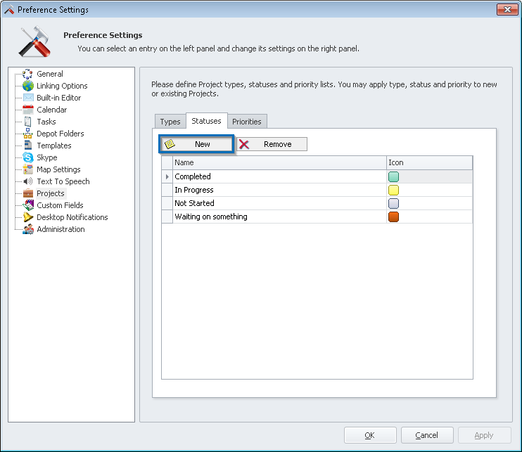The width and height of the screenshot is (522, 452).
Task: Click the Remove button
Action: point(272,144)
